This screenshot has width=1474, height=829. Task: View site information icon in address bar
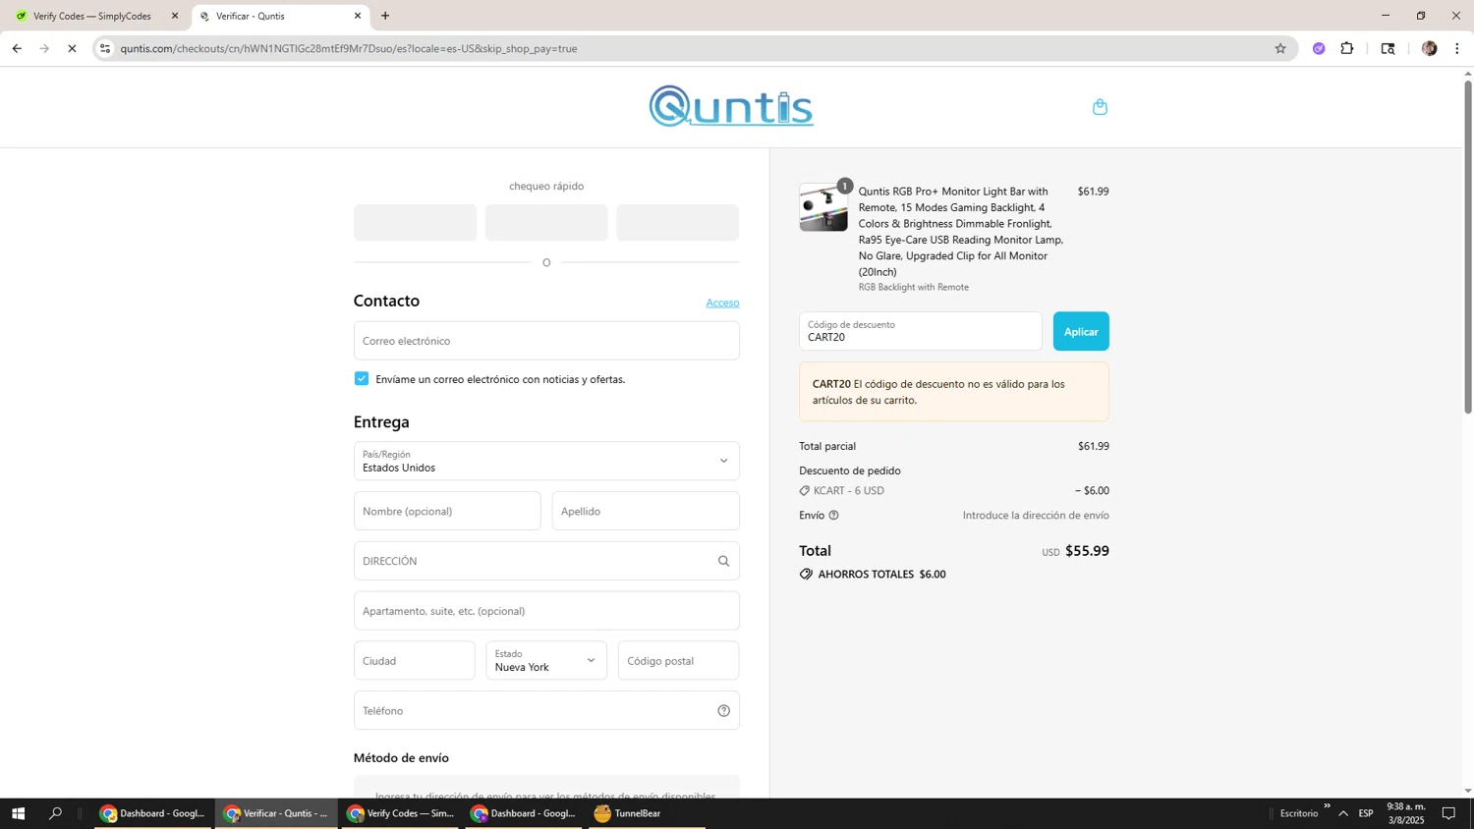tap(105, 48)
